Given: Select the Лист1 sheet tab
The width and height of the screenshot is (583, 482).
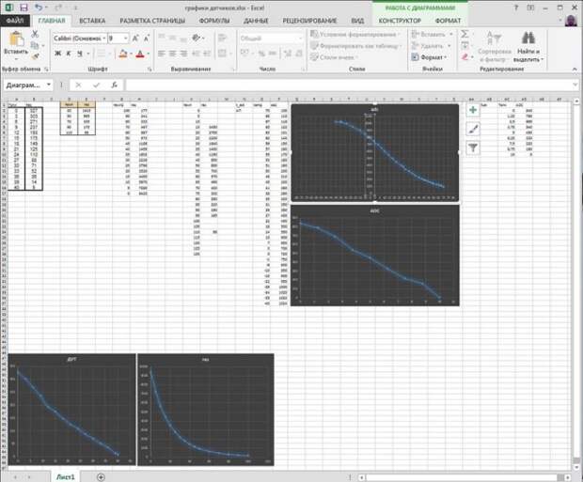Looking at the screenshot, I should [66, 476].
